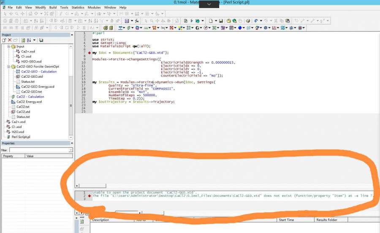Viewport: 380px width, 233px height.
Task: Open the Statistics menu
Action: tap(78, 8)
